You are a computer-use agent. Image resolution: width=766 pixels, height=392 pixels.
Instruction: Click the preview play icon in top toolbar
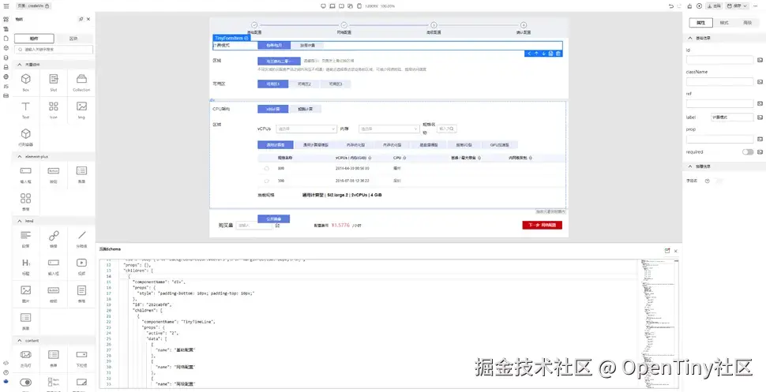point(699,6)
